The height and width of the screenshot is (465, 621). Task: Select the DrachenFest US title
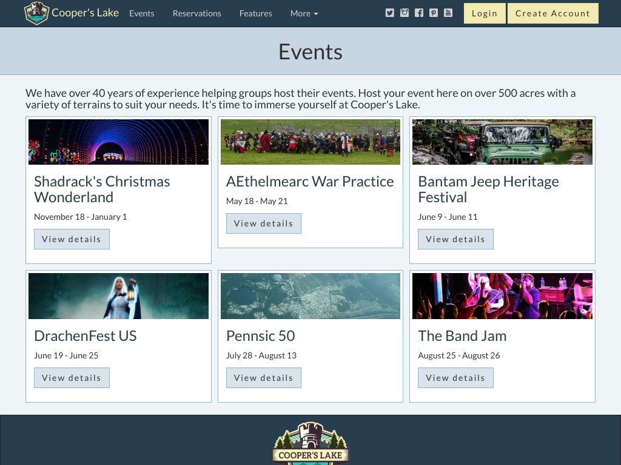85,335
